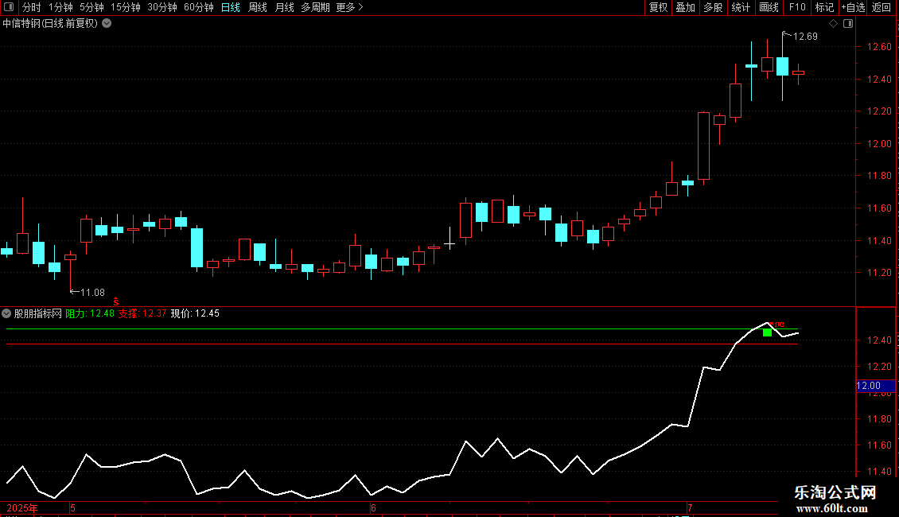Screen dimensions: 899x517
Task: Click the 叠加 overlay button
Action: click(x=685, y=7)
